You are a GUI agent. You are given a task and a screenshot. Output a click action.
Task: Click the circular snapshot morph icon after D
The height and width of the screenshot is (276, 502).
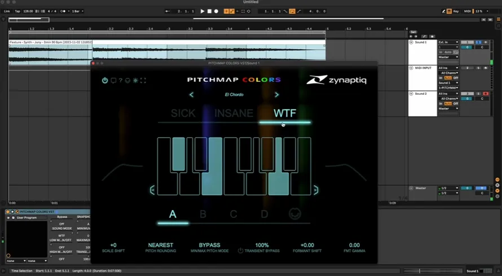tap(295, 213)
